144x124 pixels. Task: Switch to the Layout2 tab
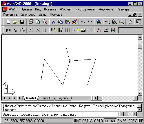[x=63, y=98]
